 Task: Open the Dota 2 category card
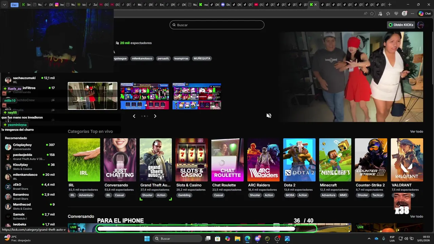[299, 160]
